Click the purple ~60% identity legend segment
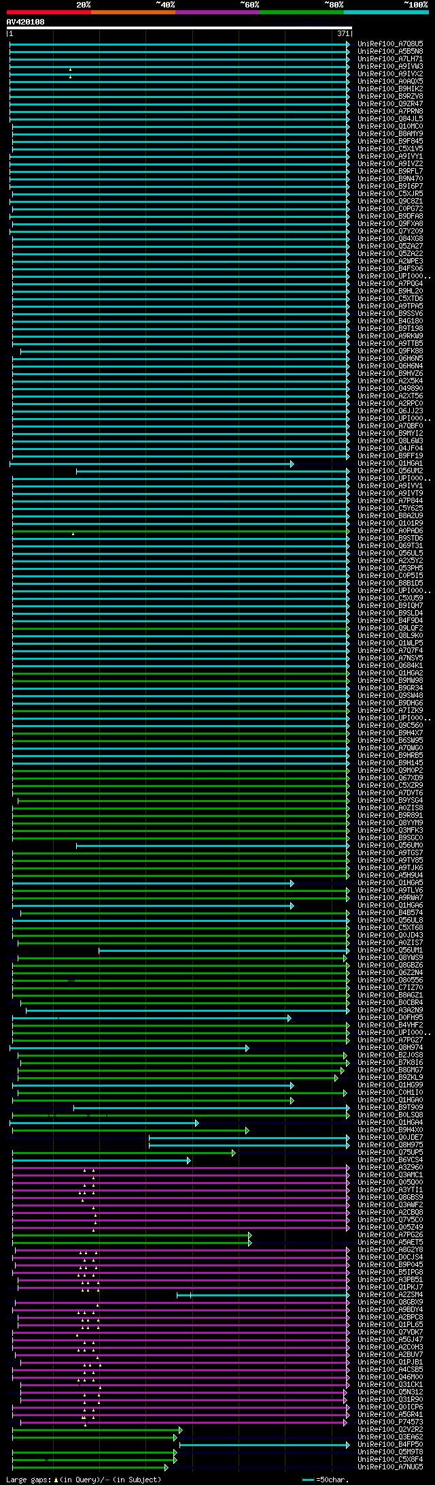This screenshot has height=1485, width=435. coord(217,12)
